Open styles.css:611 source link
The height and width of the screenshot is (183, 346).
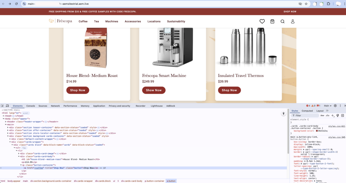pos(337,126)
